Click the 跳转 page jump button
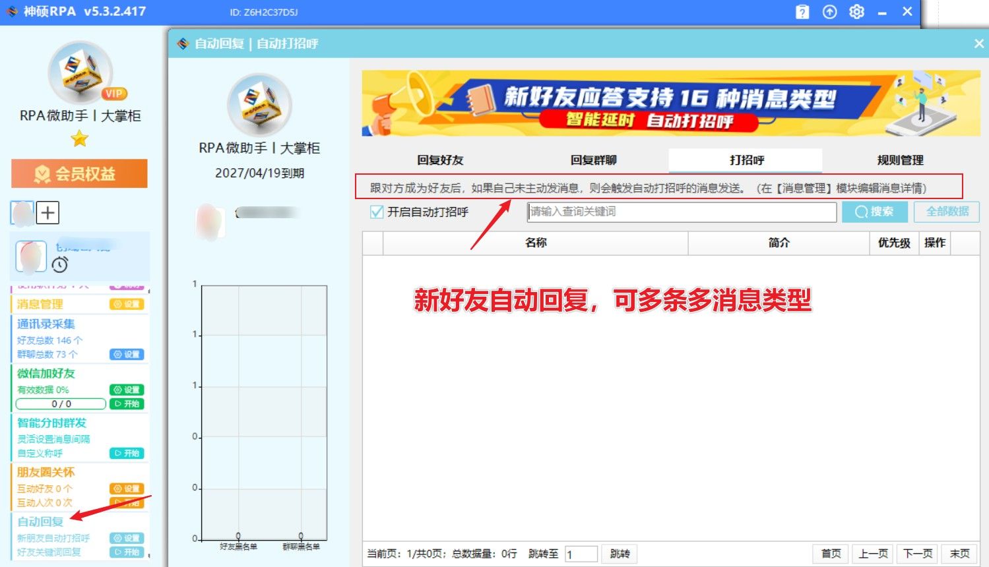 620,554
